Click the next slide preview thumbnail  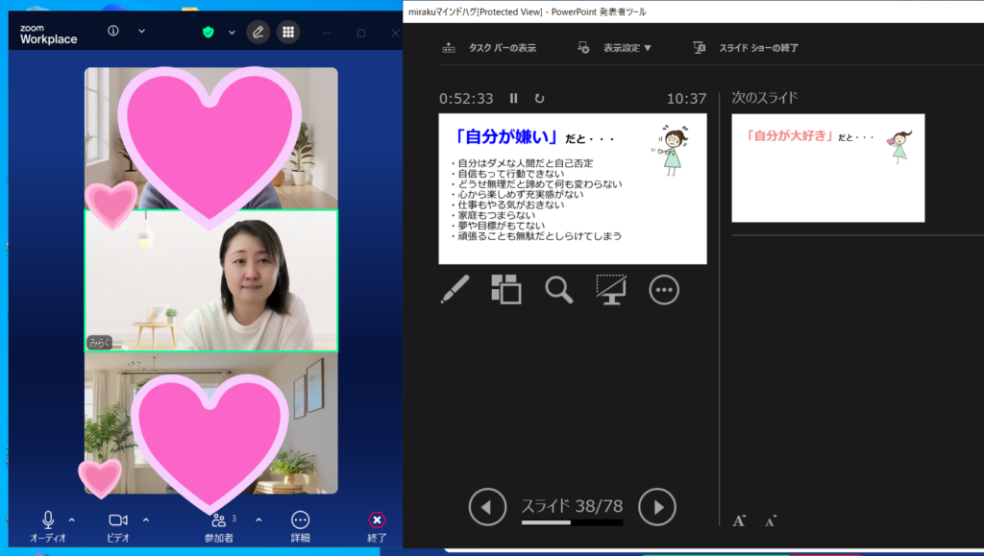click(827, 168)
